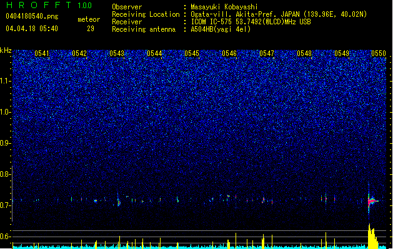Click the Receiving antenna label
The height and width of the screenshot is (249, 393).
pyautogui.click(x=144, y=29)
